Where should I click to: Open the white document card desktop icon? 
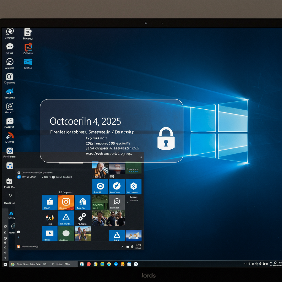coord(28,32)
